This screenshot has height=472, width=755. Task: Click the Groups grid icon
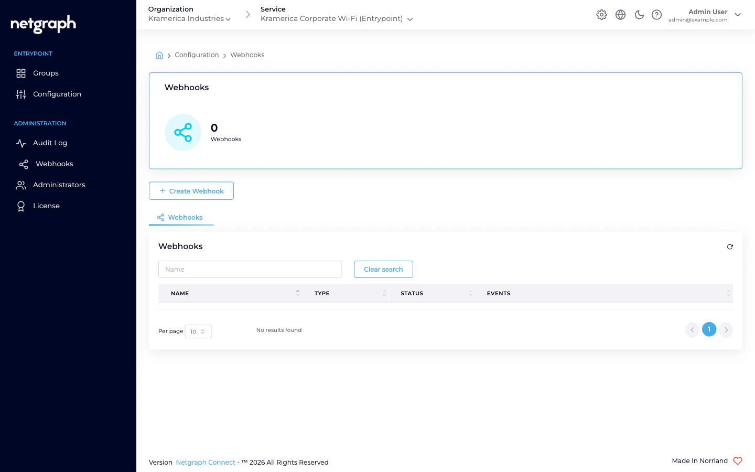click(21, 73)
